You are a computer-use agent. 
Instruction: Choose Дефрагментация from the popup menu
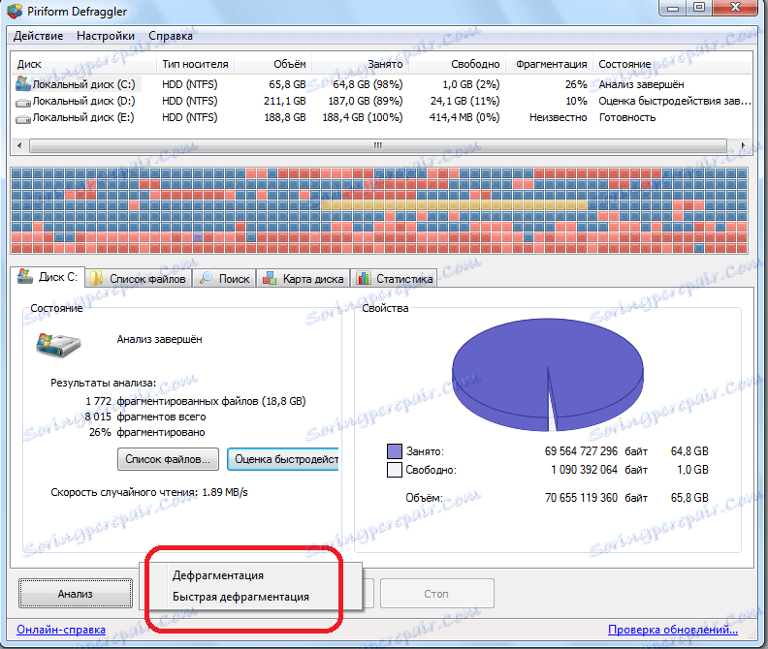[x=218, y=575]
